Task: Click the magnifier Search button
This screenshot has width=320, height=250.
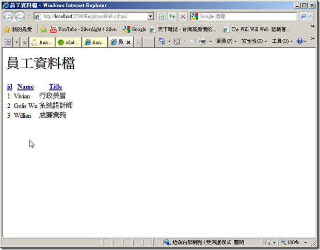Action: [x=303, y=17]
